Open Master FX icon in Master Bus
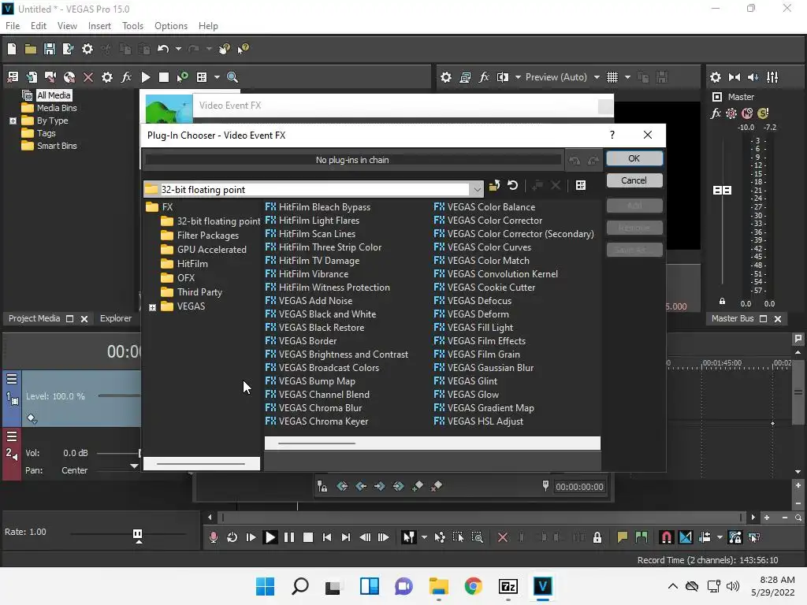Image resolution: width=807 pixels, height=605 pixels. point(716,113)
